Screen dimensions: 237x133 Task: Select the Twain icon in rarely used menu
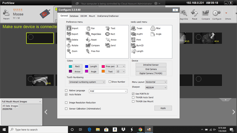133,28
